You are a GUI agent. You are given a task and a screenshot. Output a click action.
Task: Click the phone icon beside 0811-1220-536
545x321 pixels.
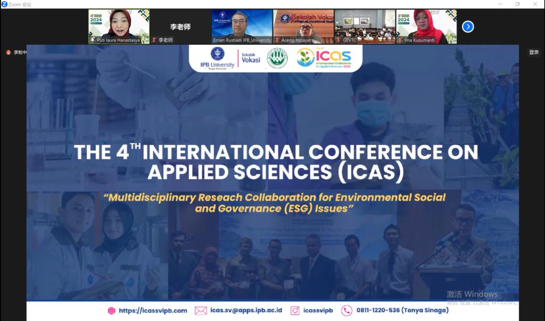tap(346, 311)
